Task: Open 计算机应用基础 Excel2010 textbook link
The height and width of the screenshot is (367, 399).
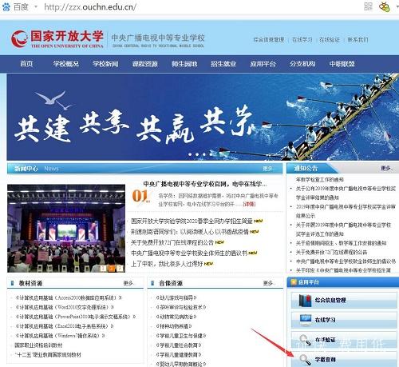Action: tap(65, 326)
